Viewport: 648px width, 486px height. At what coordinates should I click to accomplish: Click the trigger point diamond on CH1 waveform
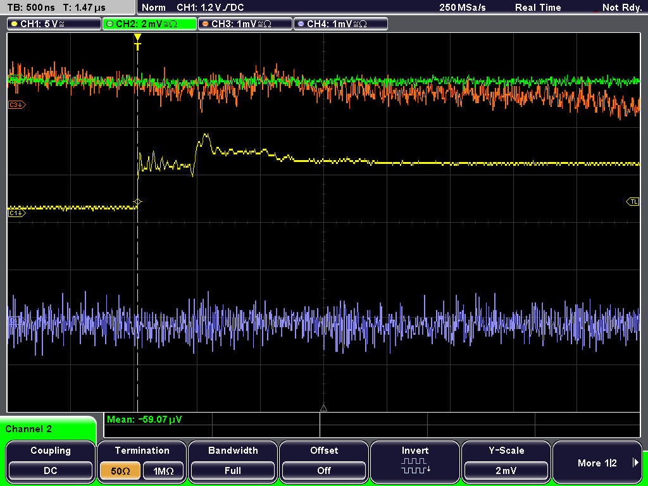pos(137,202)
